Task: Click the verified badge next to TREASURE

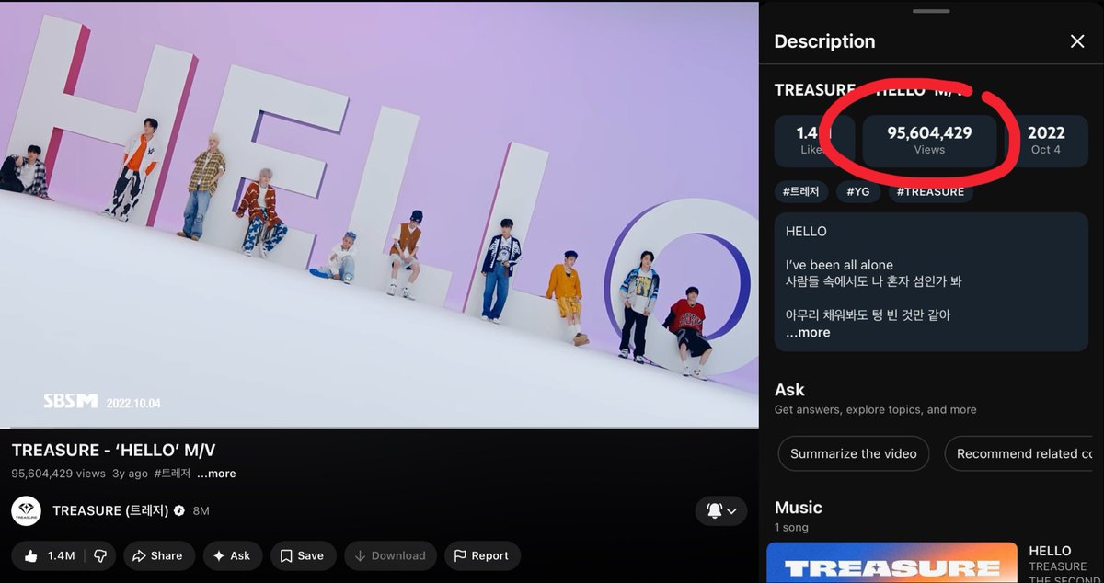Action: [x=179, y=510]
